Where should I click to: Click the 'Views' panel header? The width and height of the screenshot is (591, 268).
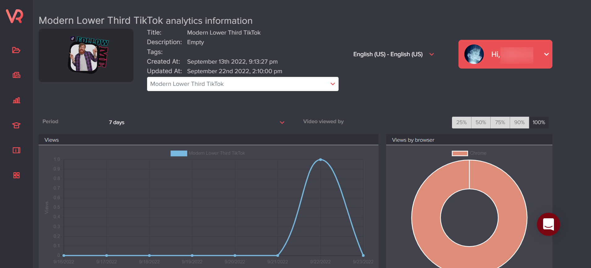pyautogui.click(x=208, y=140)
